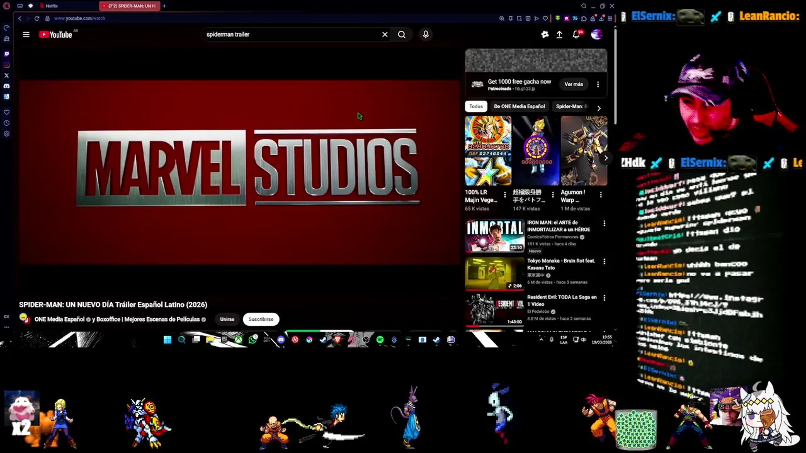Select the Spider-Man filter chip
Screen dimensions: 806x453
tap(571, 106)
